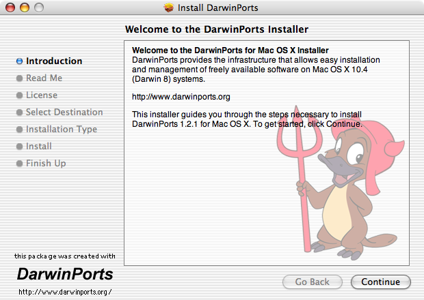Click the package box icon in title bar
The height and width of the screenshot is (300, 424).
[x=169, y=7]
